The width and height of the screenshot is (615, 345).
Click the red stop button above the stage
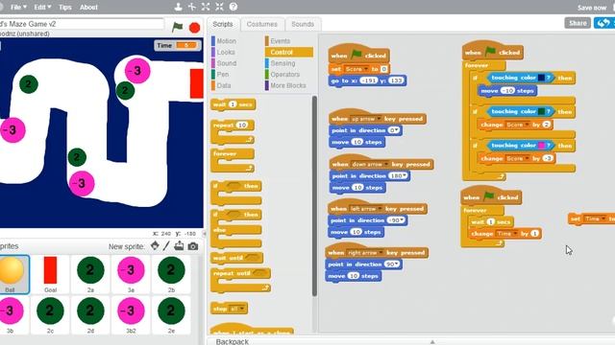[194, 28]
